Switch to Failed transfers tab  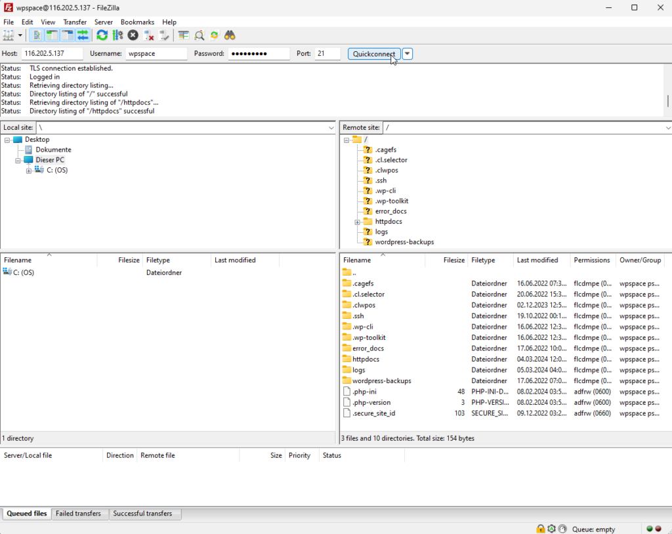(x=79, y=514)
